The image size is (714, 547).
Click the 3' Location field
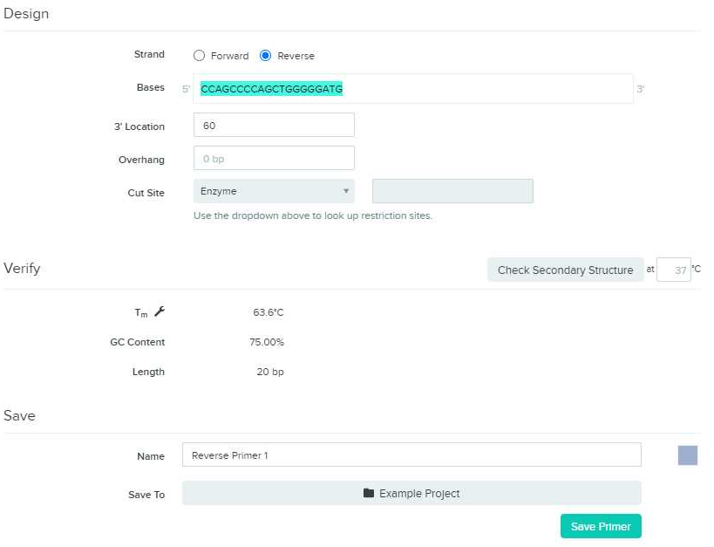[x=274, y=125]
